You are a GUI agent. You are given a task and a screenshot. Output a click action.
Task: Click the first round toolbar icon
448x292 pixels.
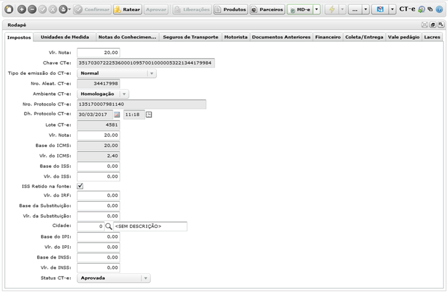9,9
